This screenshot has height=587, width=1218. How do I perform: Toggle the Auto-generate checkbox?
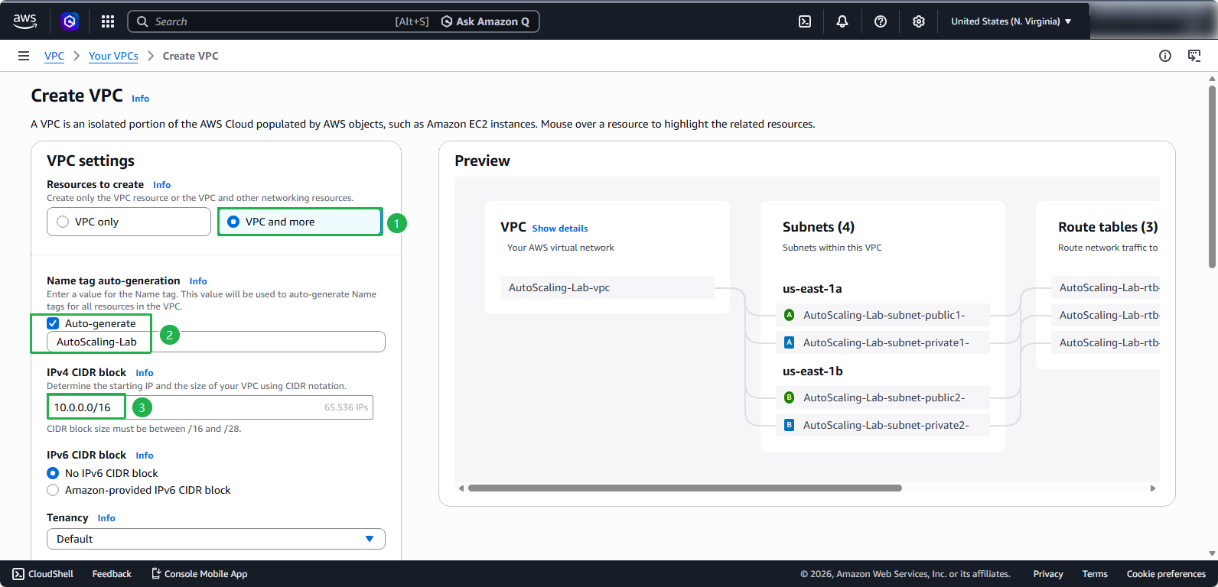tap(53, 323)
